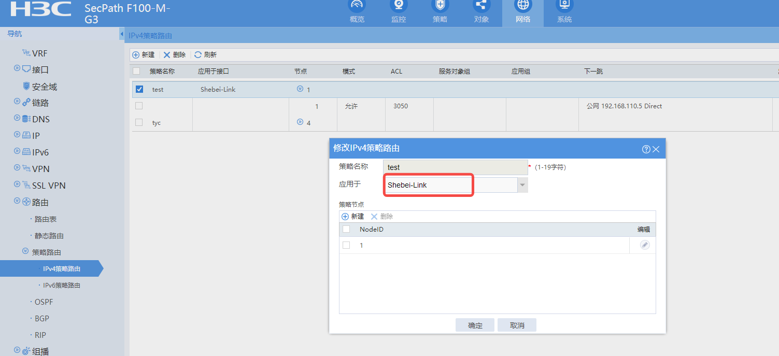Select IPv4策略路由 in navigation

(x=62, y=269)
